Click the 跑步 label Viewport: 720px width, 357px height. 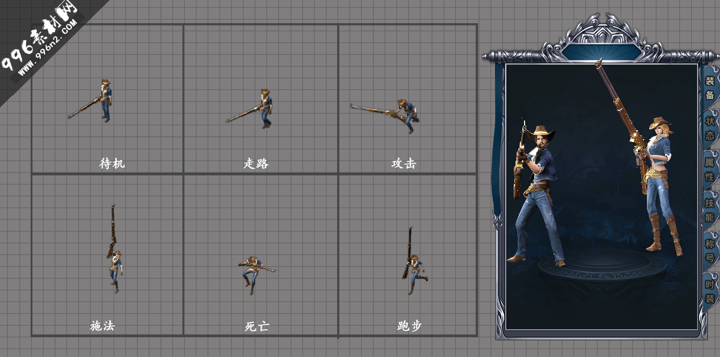(x=410, y=326)
